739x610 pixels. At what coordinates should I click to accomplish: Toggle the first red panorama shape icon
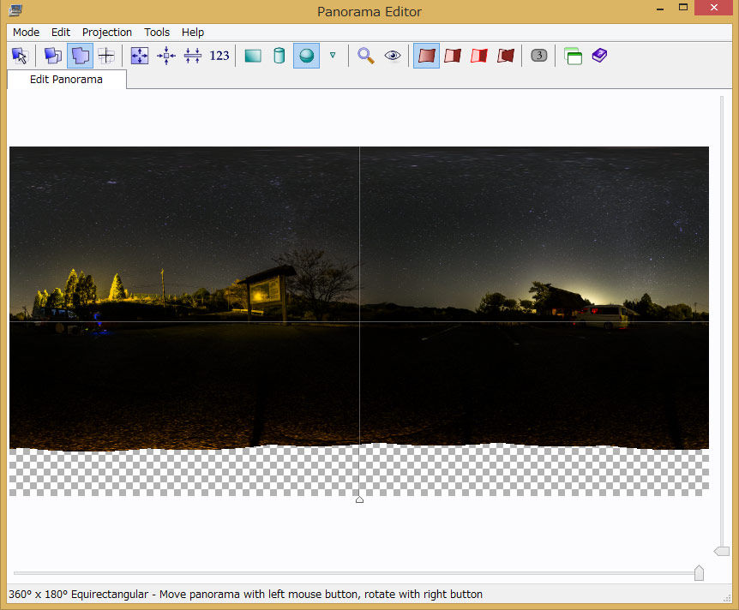[427, 56]
